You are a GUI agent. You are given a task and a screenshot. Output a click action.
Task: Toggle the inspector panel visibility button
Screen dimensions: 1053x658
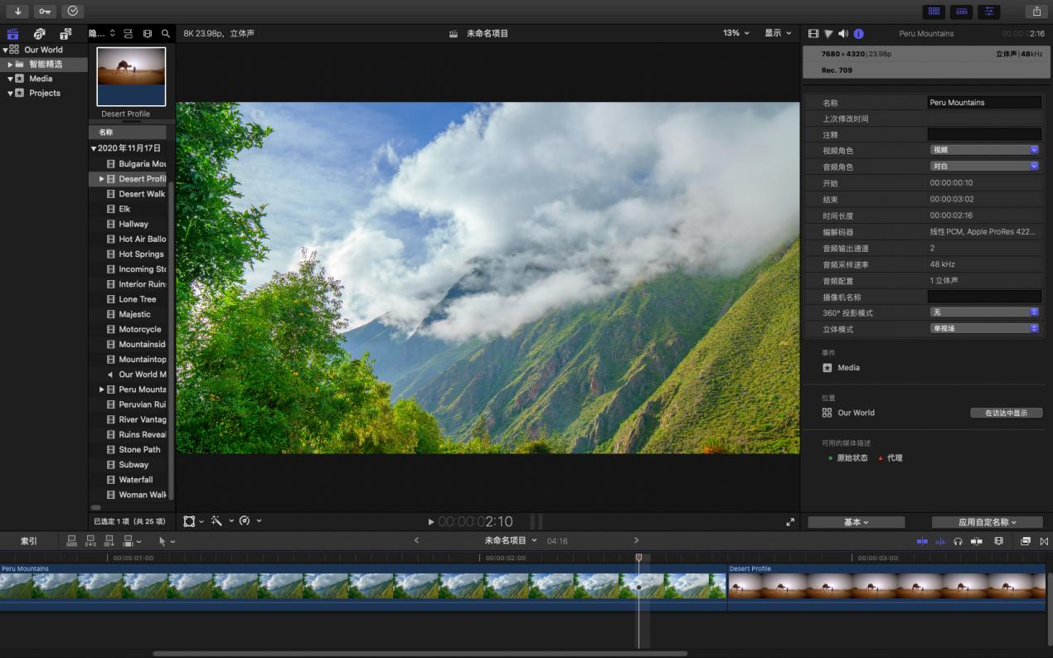[988, 11]
